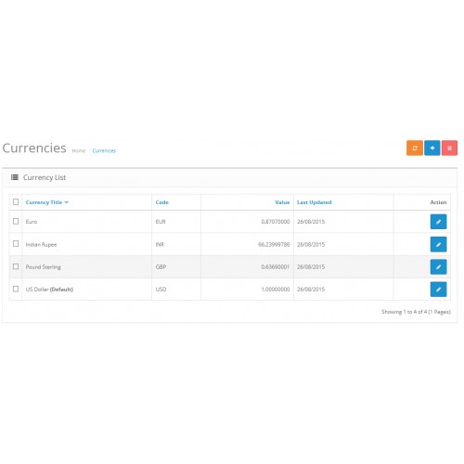Add a new currency with plus button

[x=432, y=148]
